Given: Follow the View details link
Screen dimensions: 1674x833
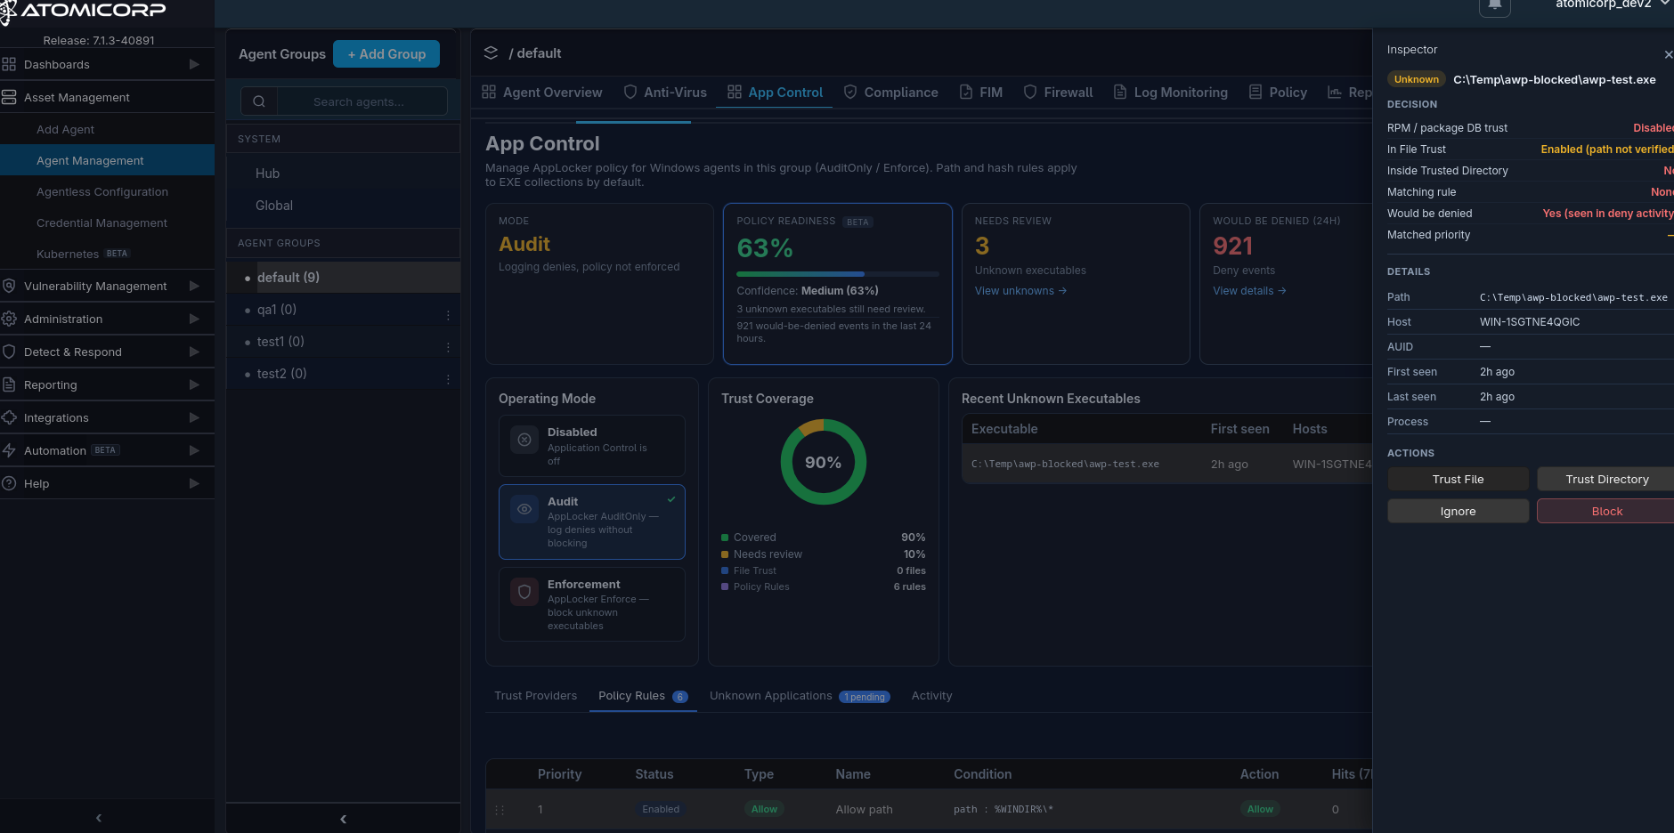Looking at the screenshot, I should click(x=1249, y=291).
